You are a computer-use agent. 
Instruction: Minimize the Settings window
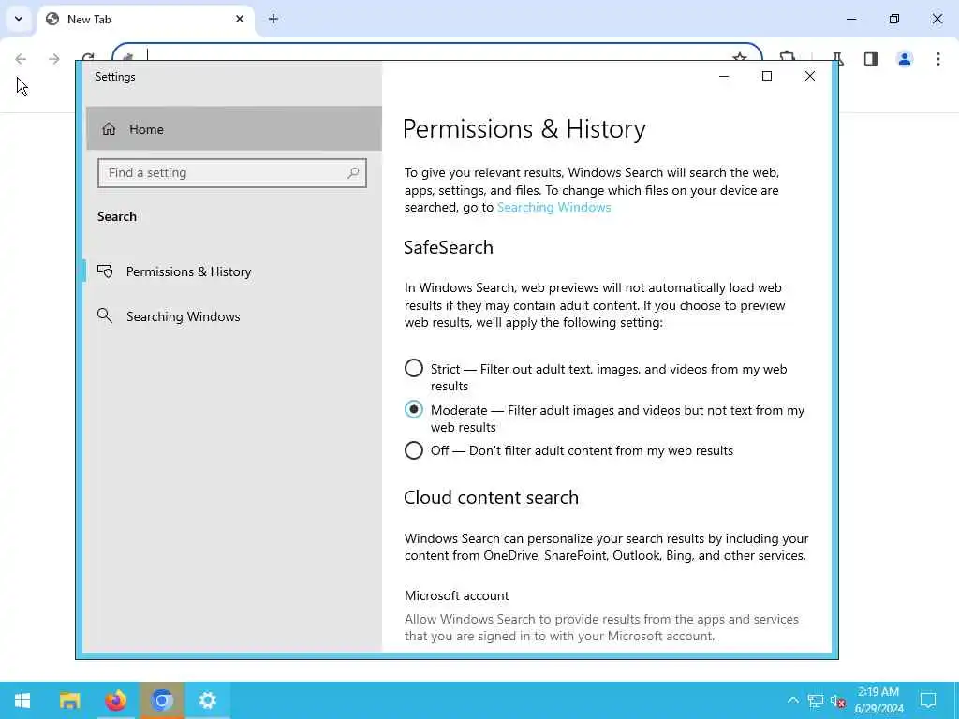click(x=724, y=77)
